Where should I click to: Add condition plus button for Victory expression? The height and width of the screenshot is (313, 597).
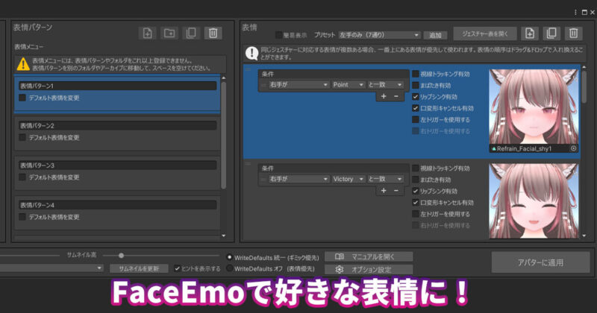pyautogui.click(x=384, y=191)
